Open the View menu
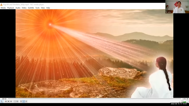Screen dimensions: 189x106 [x=43, y=8]
